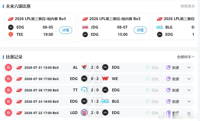Click the AL team logo icon

tap(84, 67)
